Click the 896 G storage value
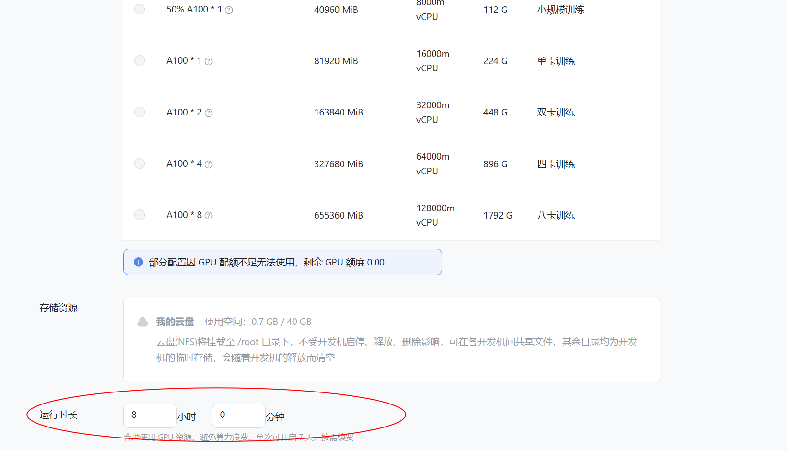787x450 pixels. pos(495,164)
